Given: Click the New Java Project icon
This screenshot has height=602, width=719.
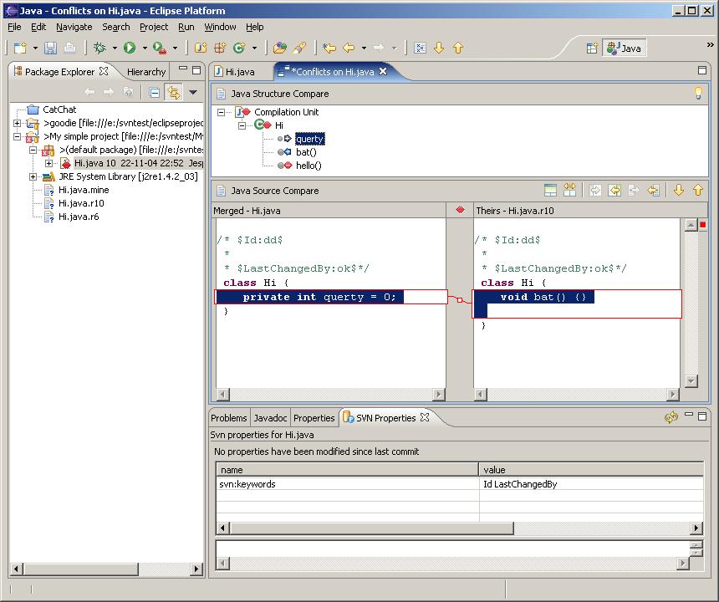Looking at the screenshot, I should point(201,48).
